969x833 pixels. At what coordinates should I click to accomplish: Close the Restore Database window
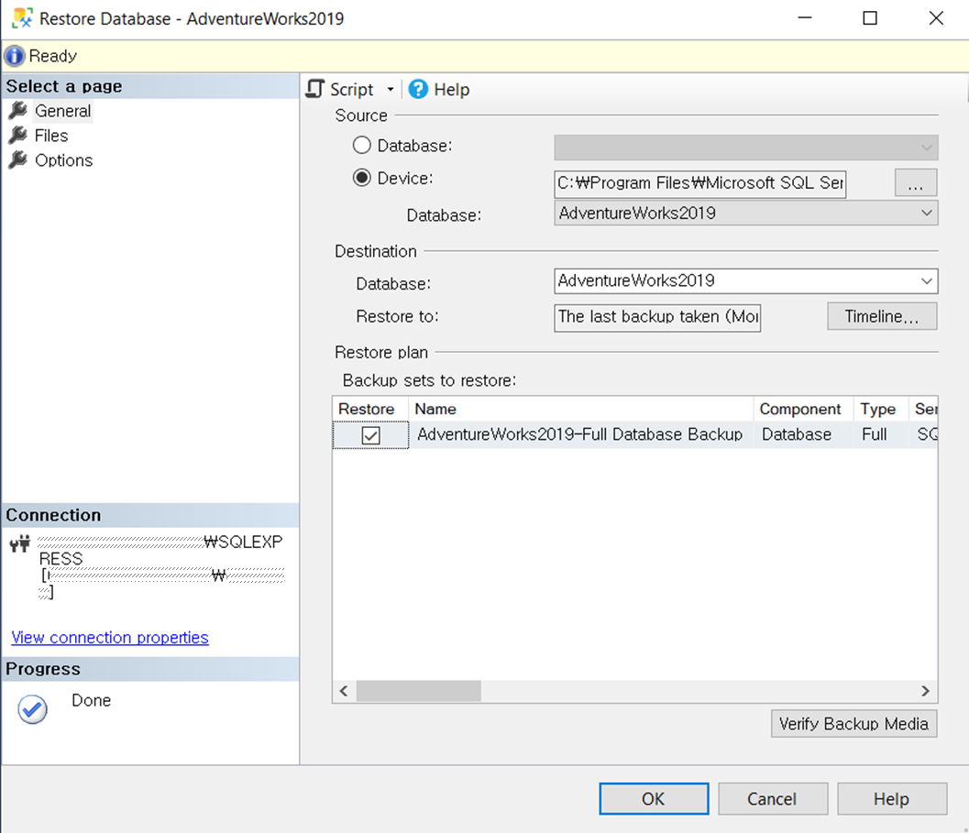[936, 18]
